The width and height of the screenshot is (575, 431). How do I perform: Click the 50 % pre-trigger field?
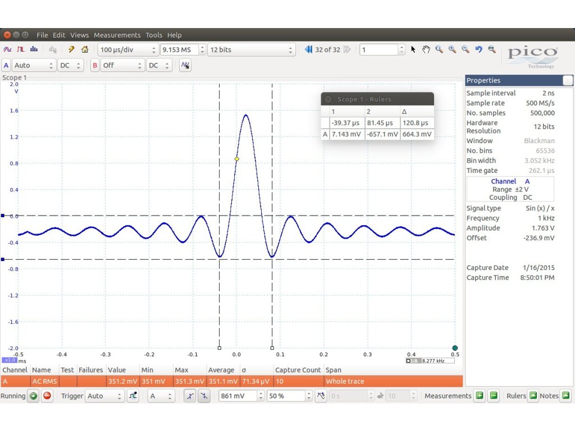[x=287, y=396]
